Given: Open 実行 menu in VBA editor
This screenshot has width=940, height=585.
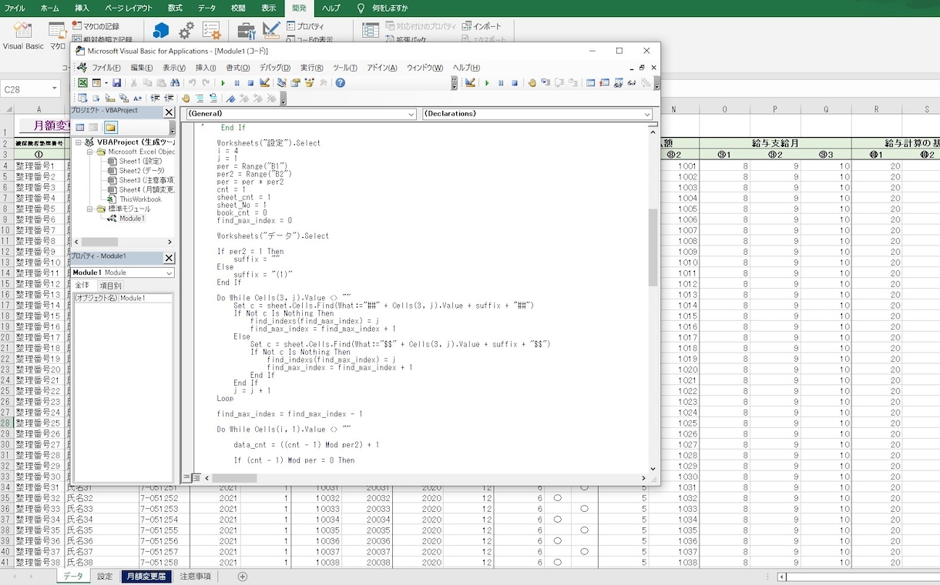Looking at the screenshot, I should [311, 68].
